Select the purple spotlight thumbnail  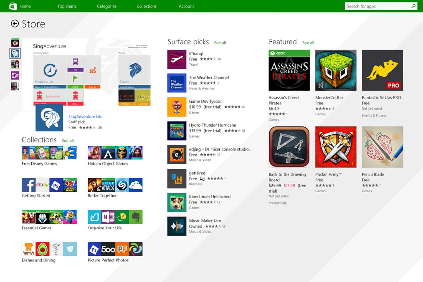(x=15, y=75)
